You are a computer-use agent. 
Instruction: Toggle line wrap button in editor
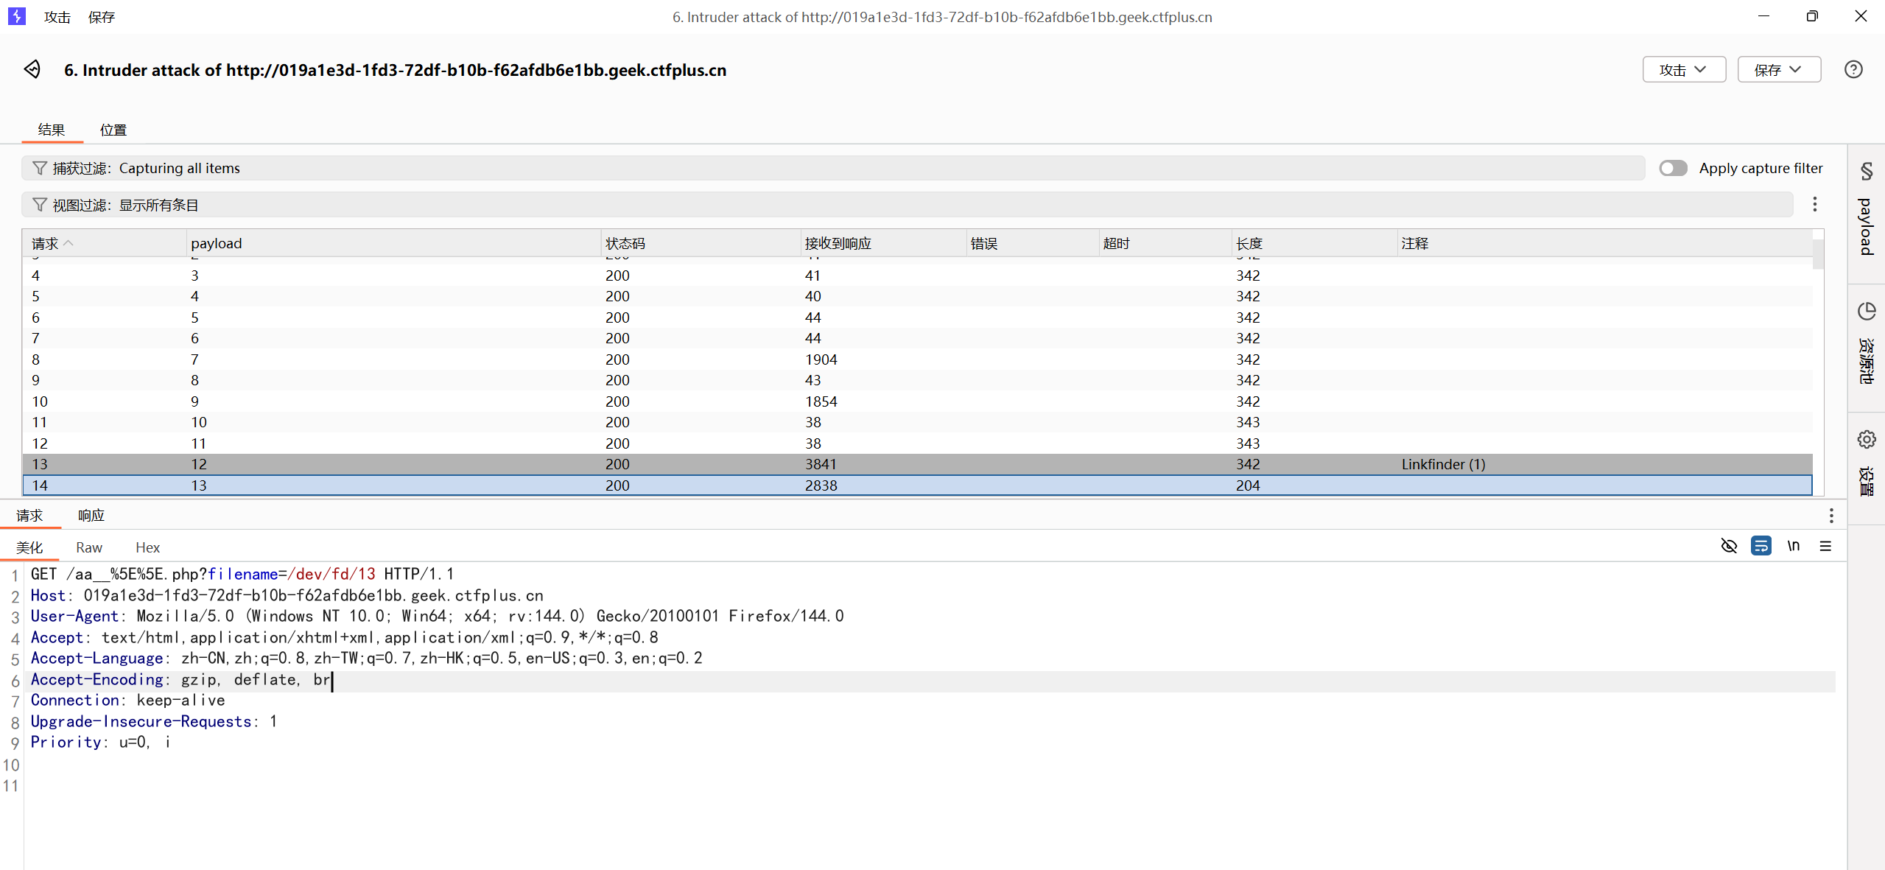pos(1761,546)
